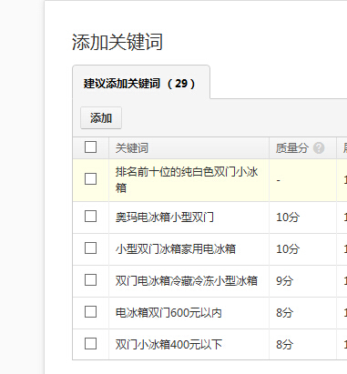Tick the checkbox for 电冰箱双门600元以内

tap(90, 312)
